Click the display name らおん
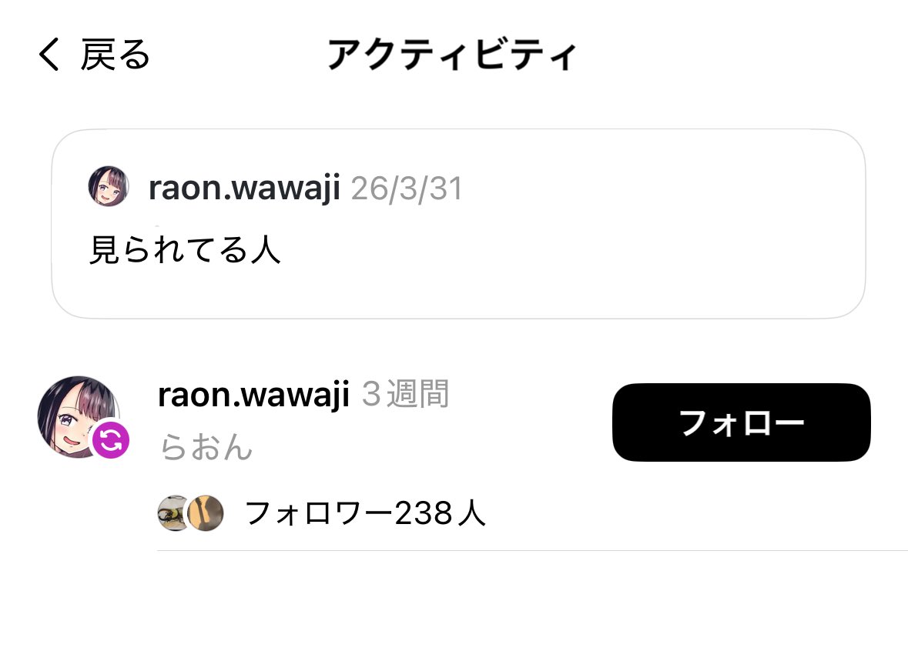This screenshot has height=651, width=908. 206,447
